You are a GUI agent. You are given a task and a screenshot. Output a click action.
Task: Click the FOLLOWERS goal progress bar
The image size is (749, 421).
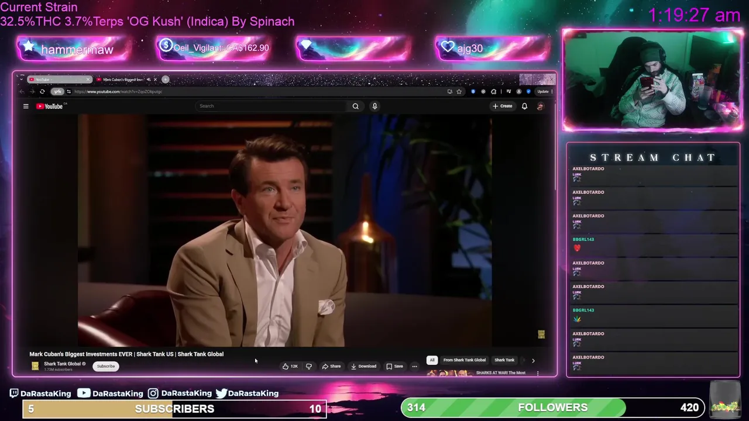click(x=553, y=408)
